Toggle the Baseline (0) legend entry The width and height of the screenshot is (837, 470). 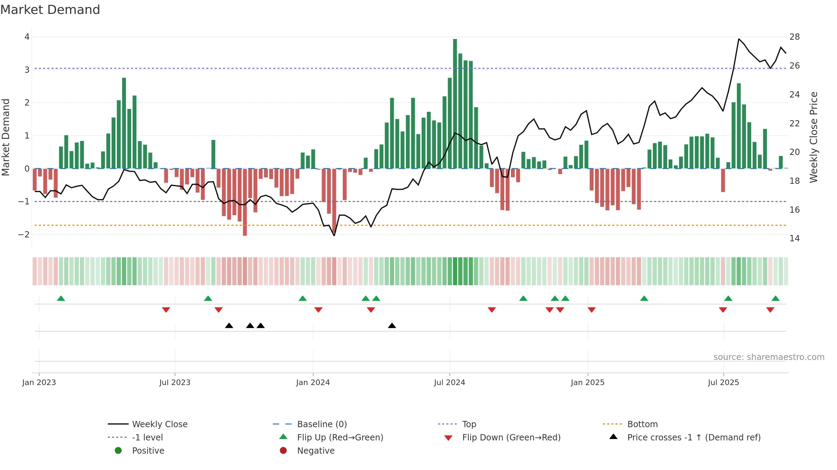click(310, 424)
